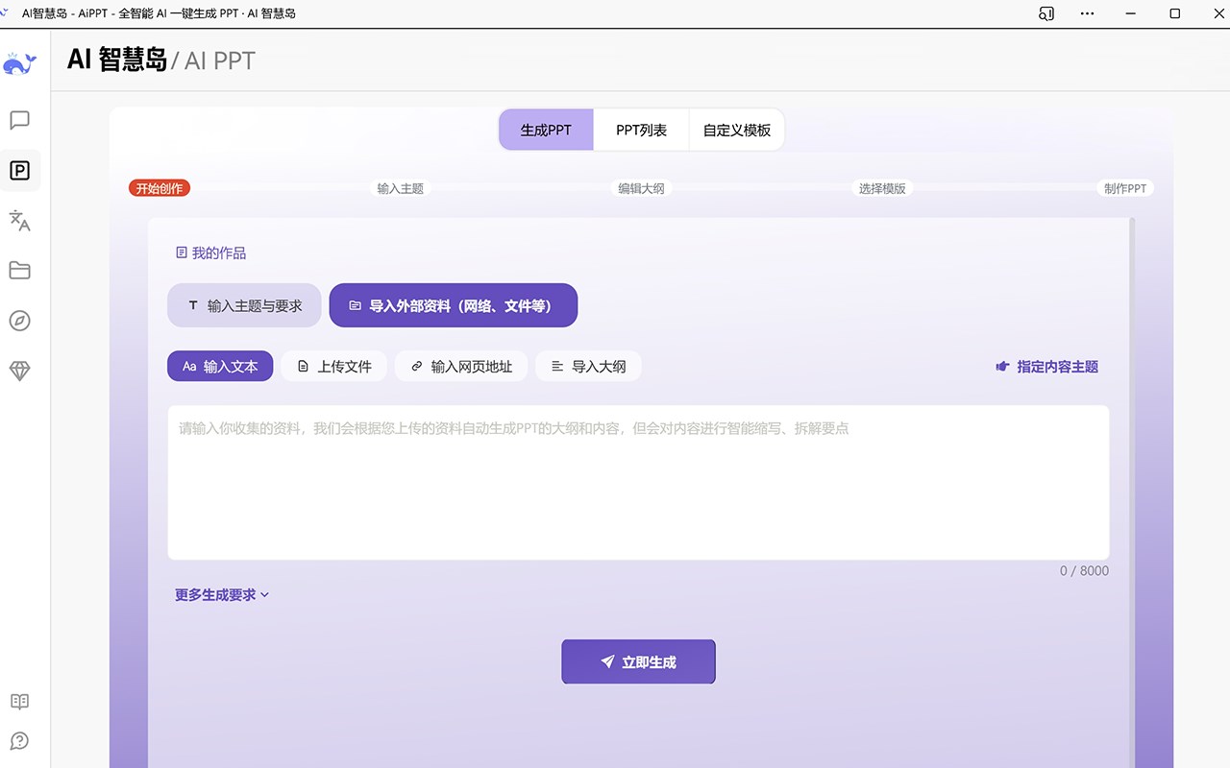Open the translation tool in the sidebar
The height and width of the screenshot is (768, 1230).
(19, 221)
